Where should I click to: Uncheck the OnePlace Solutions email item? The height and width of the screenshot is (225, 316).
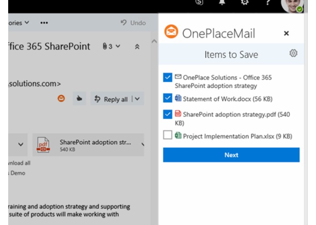tap(167, 77)
